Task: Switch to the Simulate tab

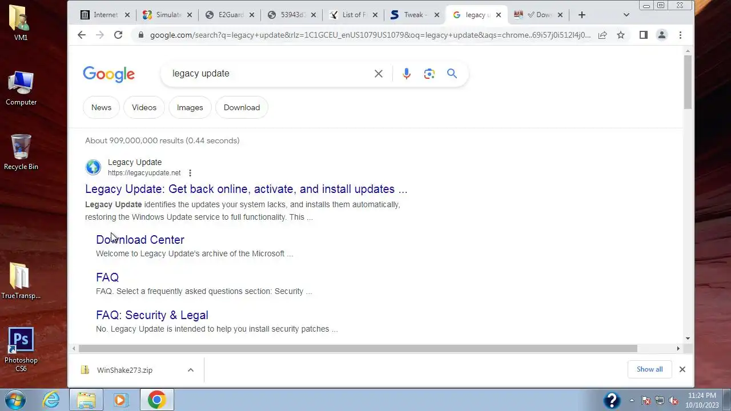Action: (x=168, y=15)
